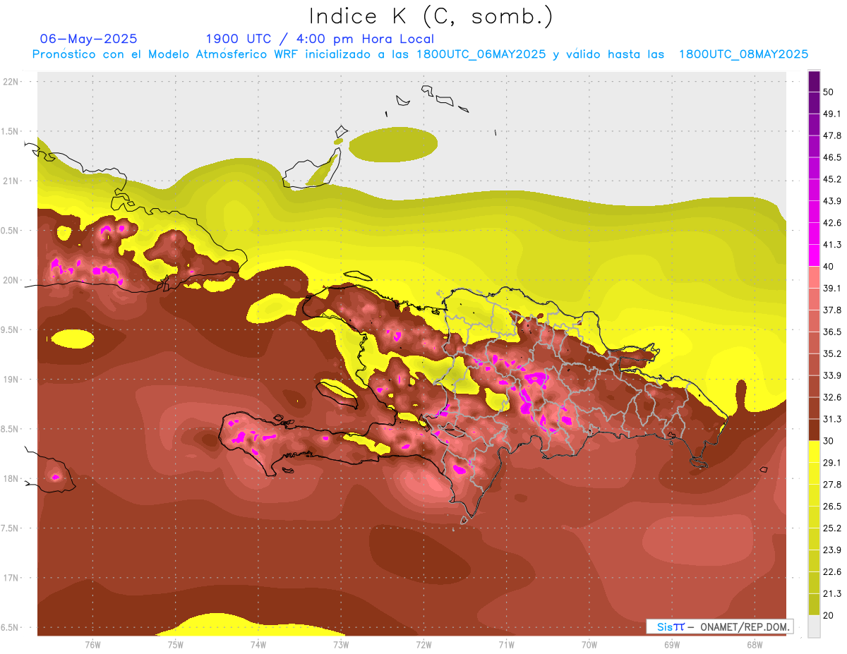Click the '43.9' color scale value

833,201
